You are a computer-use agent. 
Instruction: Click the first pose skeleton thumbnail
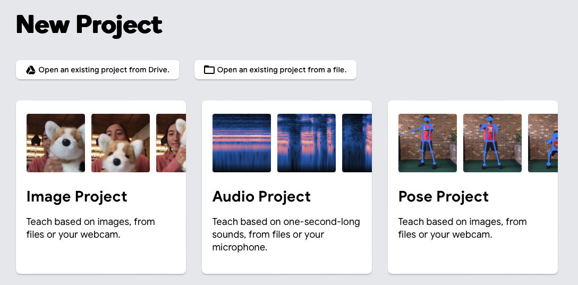click(428, 143)
